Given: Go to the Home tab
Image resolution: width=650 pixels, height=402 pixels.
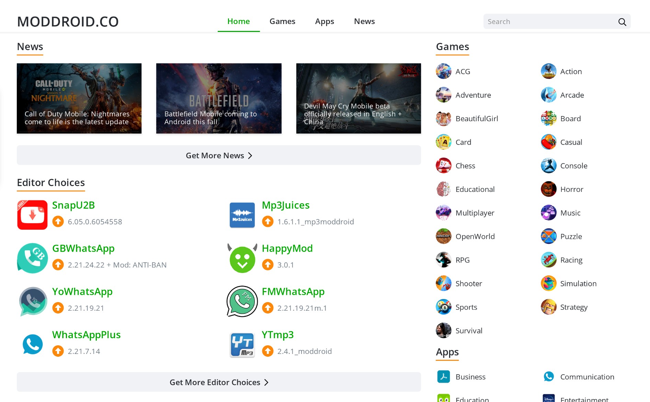Looking at the screenshot, I should click(239, 21).
